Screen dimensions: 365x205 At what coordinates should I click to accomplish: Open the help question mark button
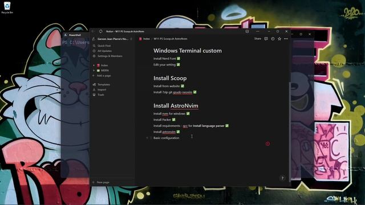[282, 178]
